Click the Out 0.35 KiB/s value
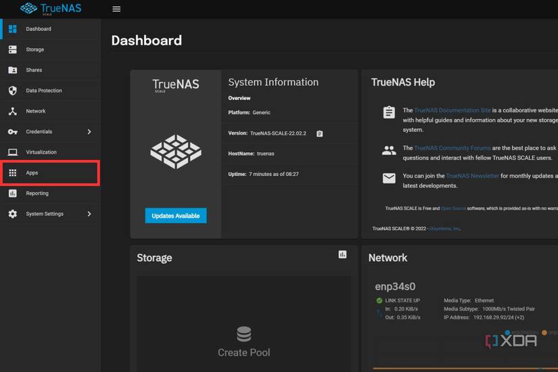The height and width of the screenshot is (372, 558). [402, 317]
